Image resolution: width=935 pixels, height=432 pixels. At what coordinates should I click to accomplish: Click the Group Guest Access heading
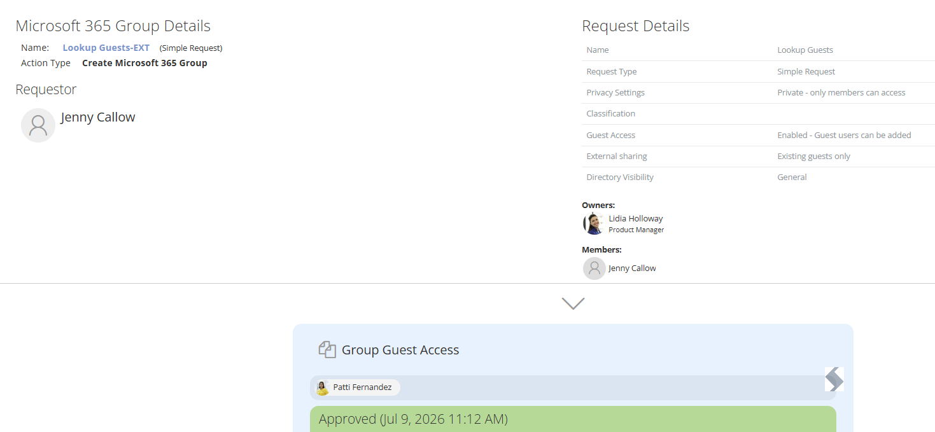400,349
